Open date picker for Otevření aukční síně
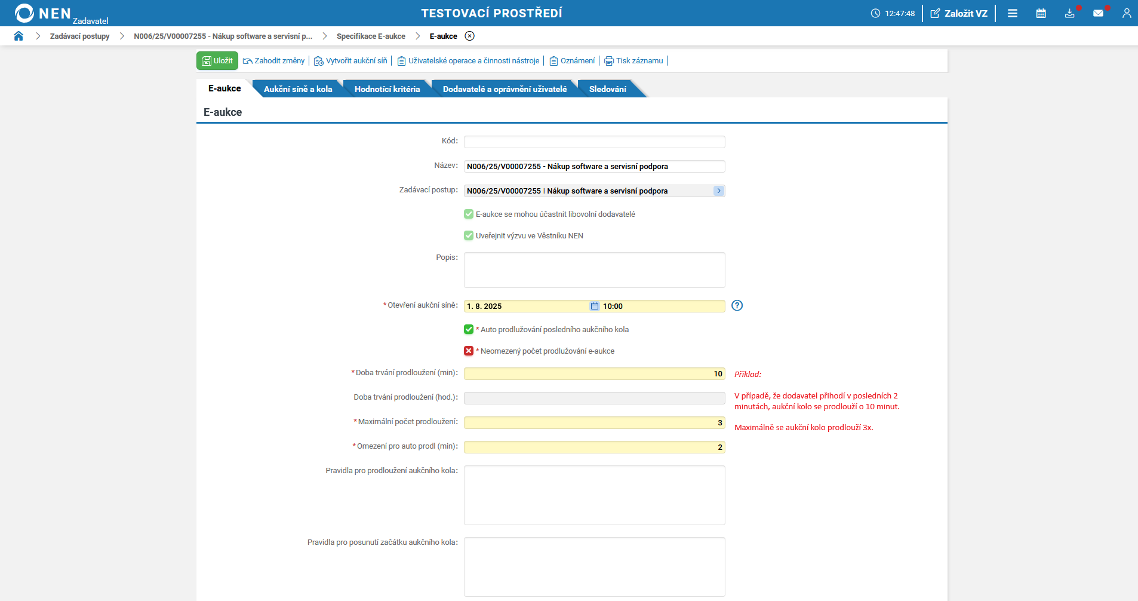This screenshot has height=601, width=1138. 594,306
